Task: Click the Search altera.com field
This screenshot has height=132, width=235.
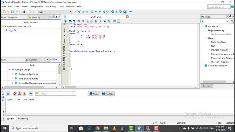Action: [x=219, y=7]
